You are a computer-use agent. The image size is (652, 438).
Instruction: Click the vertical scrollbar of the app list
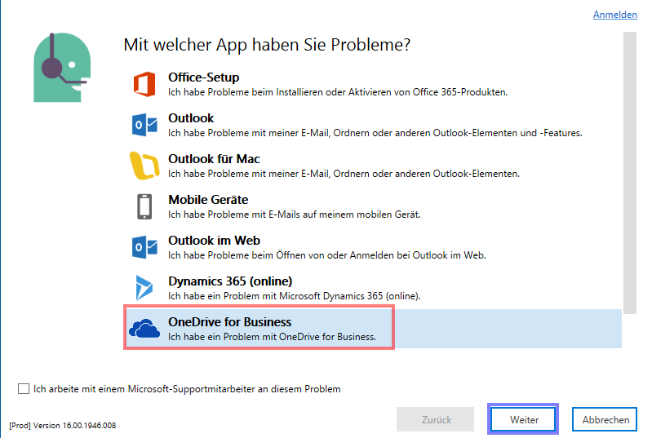(630, 173)
